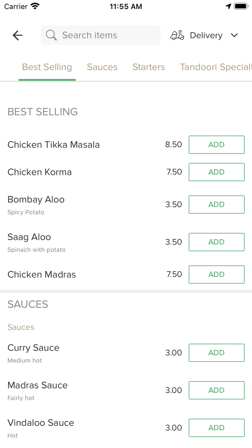Tap the back arrow

[17, 35]
